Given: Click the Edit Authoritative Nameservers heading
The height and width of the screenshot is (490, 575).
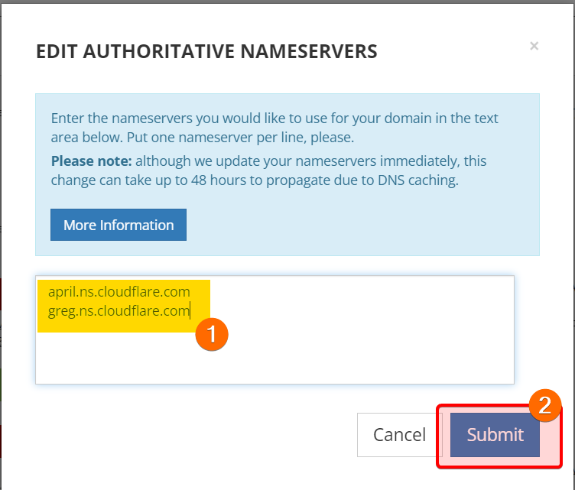Looking at the screenshot, I should pyautogui.click(x=206, y=51).
